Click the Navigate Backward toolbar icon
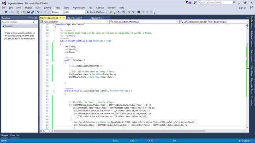Viewport: 255px width, 143px height. [6, 12]
